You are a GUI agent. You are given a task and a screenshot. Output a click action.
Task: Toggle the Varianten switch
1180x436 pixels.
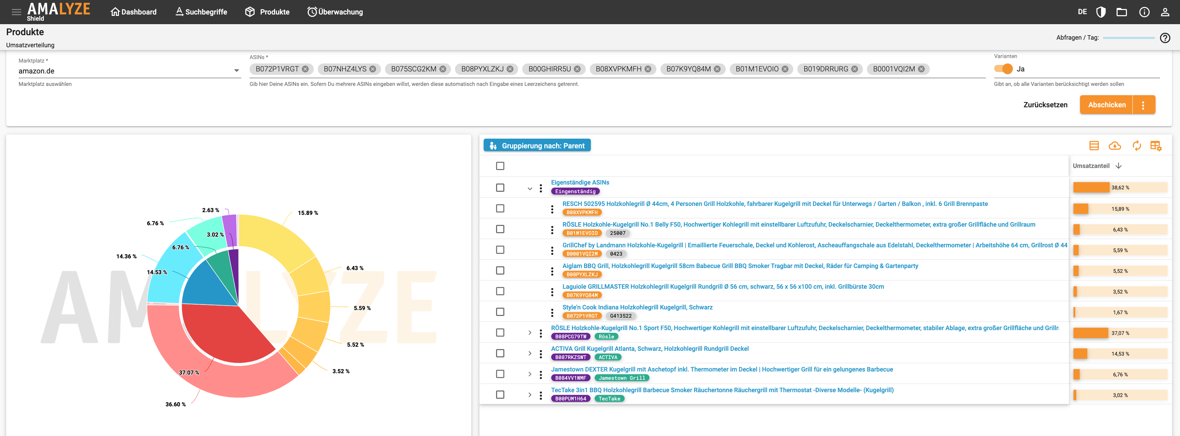tap(1003, 69)
